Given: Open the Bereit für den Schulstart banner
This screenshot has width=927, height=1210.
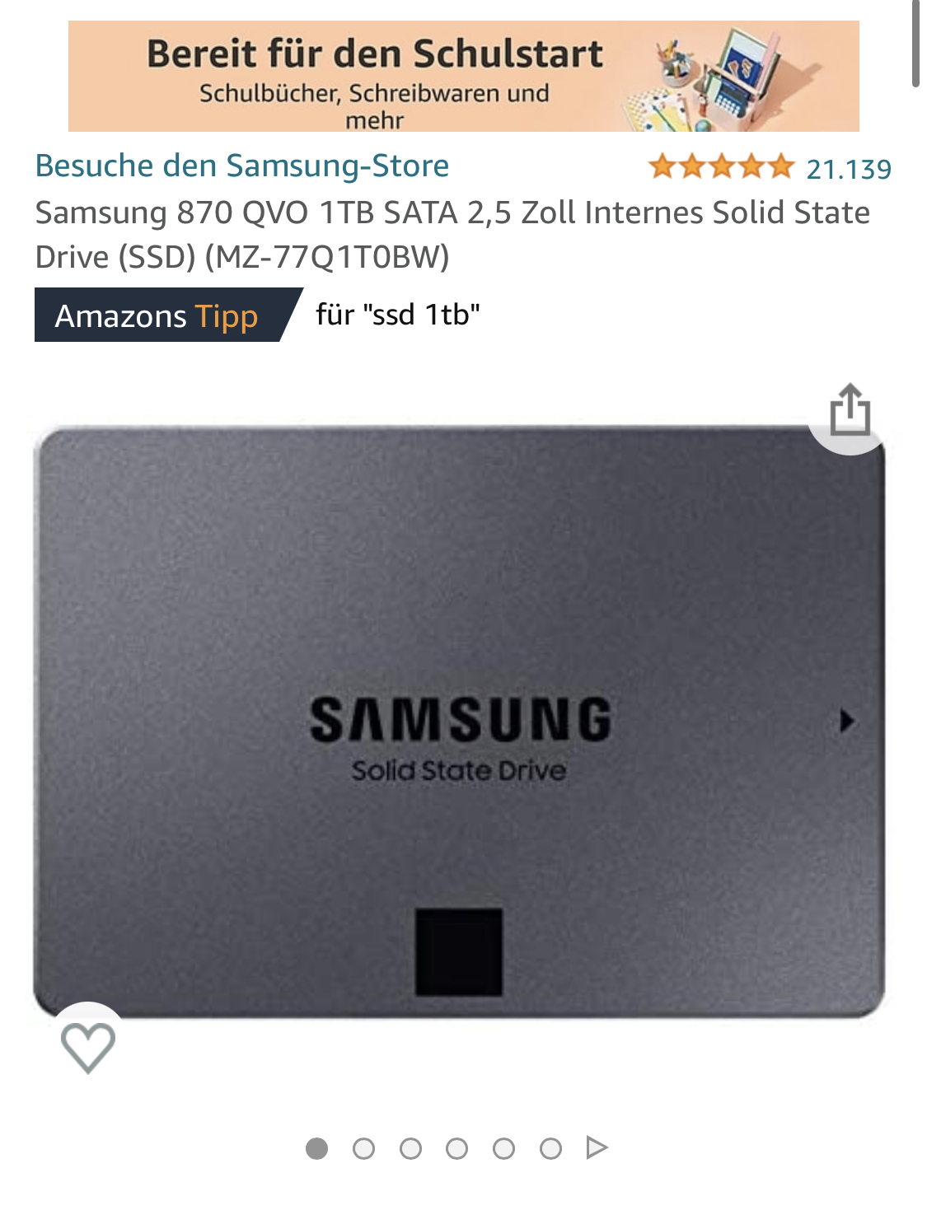Looking at the screenshot, I should tap(464, 76).
